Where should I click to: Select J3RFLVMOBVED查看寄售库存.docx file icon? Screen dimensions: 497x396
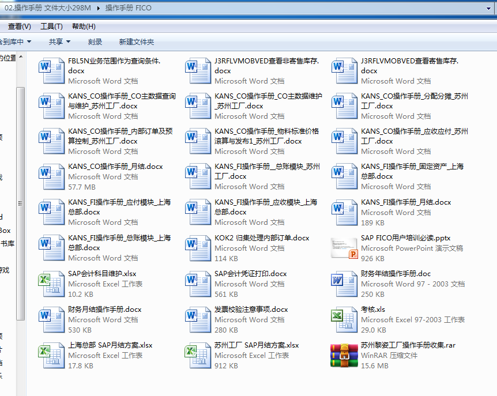[344, 70]
